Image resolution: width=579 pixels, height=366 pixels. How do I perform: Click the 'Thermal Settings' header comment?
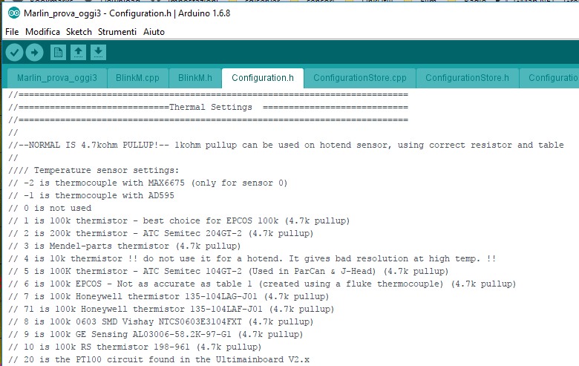click(209, 107)
